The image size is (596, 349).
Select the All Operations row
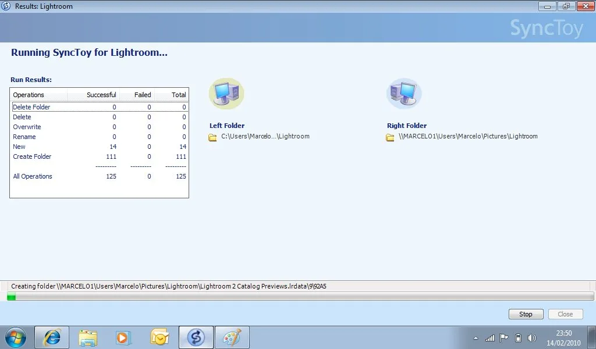pos(99,176)
